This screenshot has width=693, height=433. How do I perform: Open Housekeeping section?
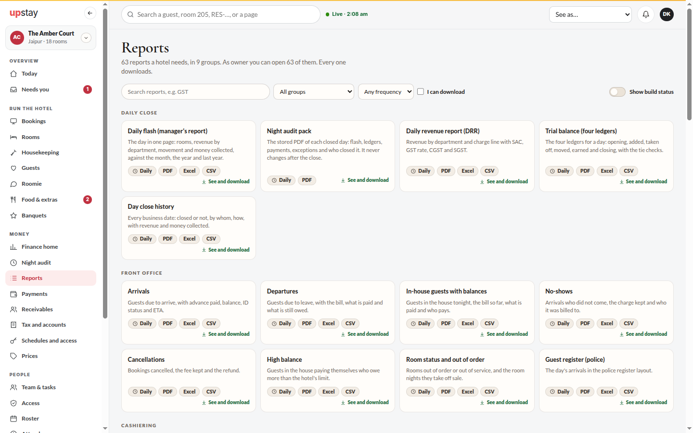coord(51,153)
